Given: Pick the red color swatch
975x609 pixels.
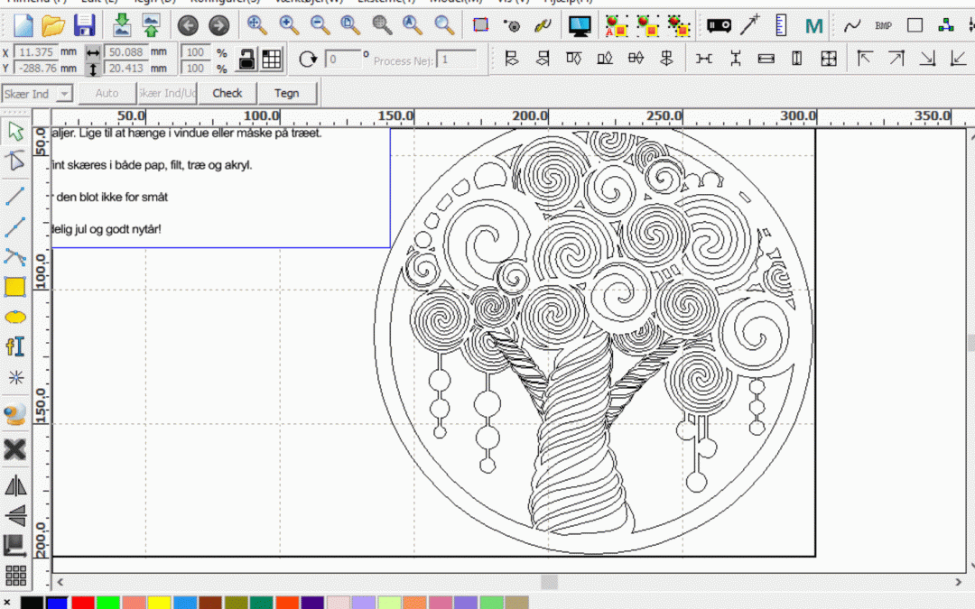Looking at the screenshot, I should (x=83, y=603).
